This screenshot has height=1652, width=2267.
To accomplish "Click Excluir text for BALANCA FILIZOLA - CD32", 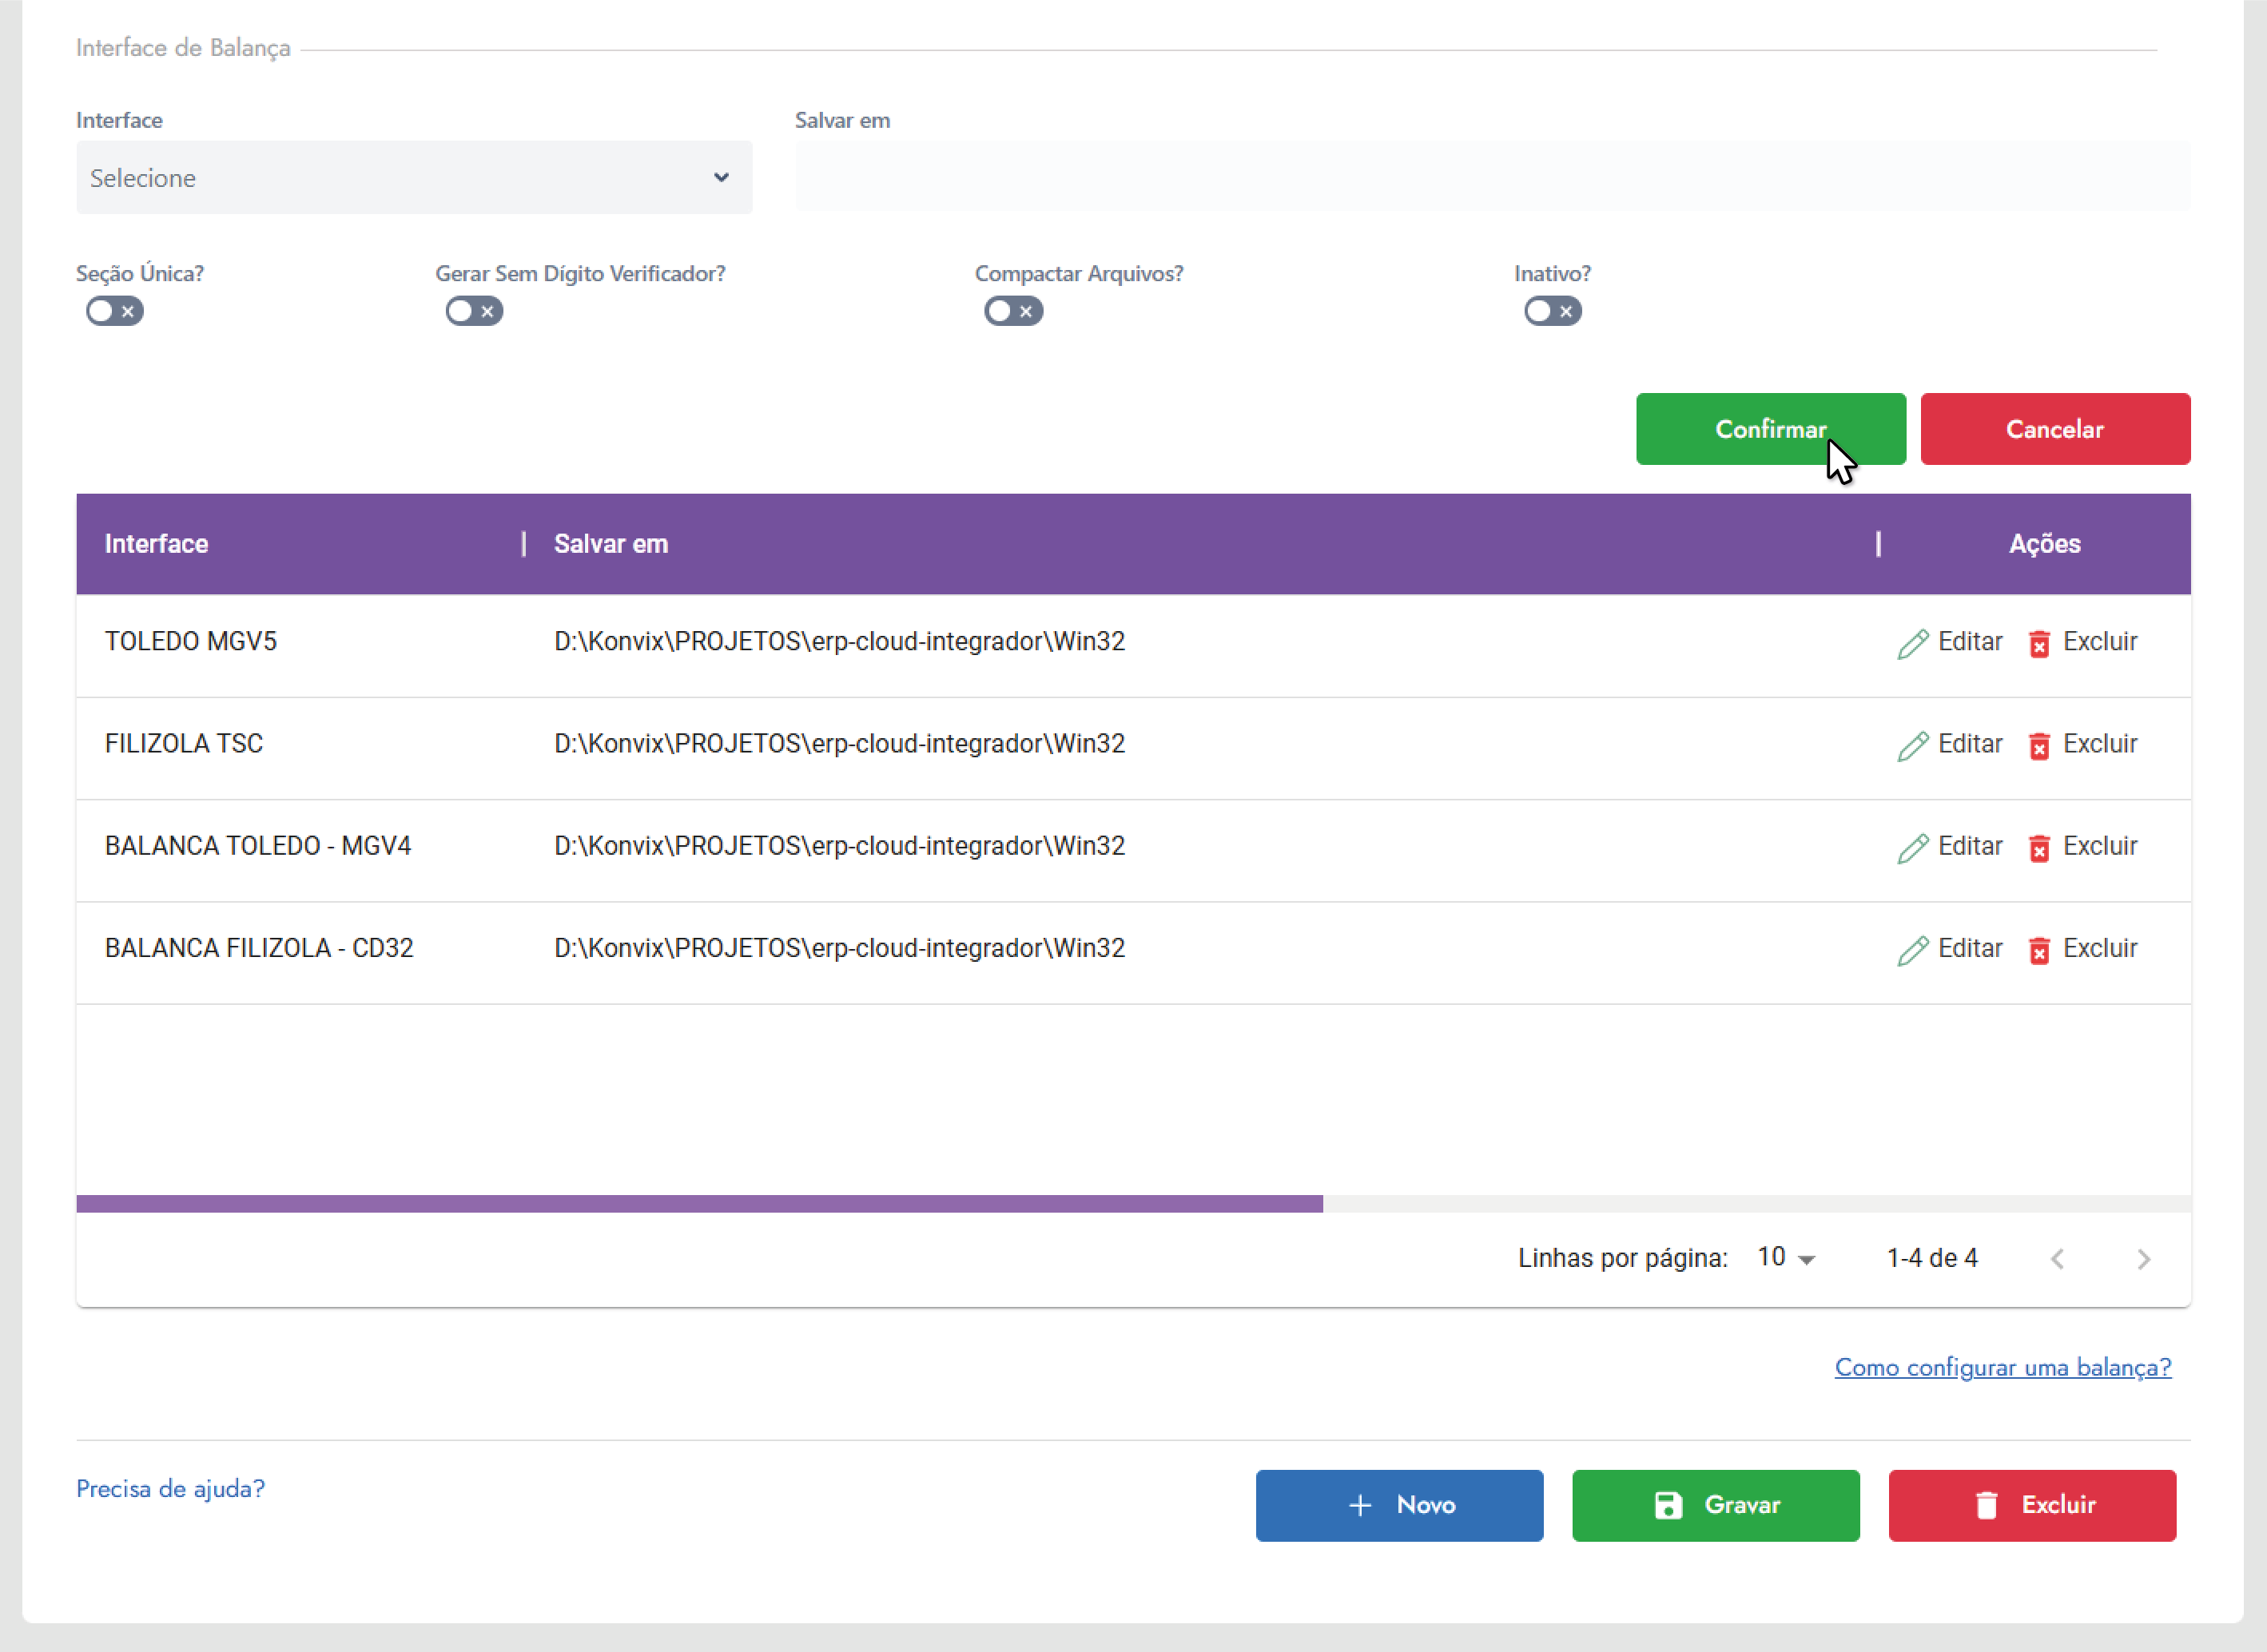I will (2100, 948).
